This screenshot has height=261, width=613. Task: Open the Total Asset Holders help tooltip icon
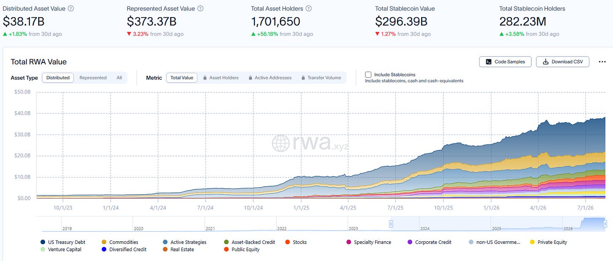coord(309,8)
